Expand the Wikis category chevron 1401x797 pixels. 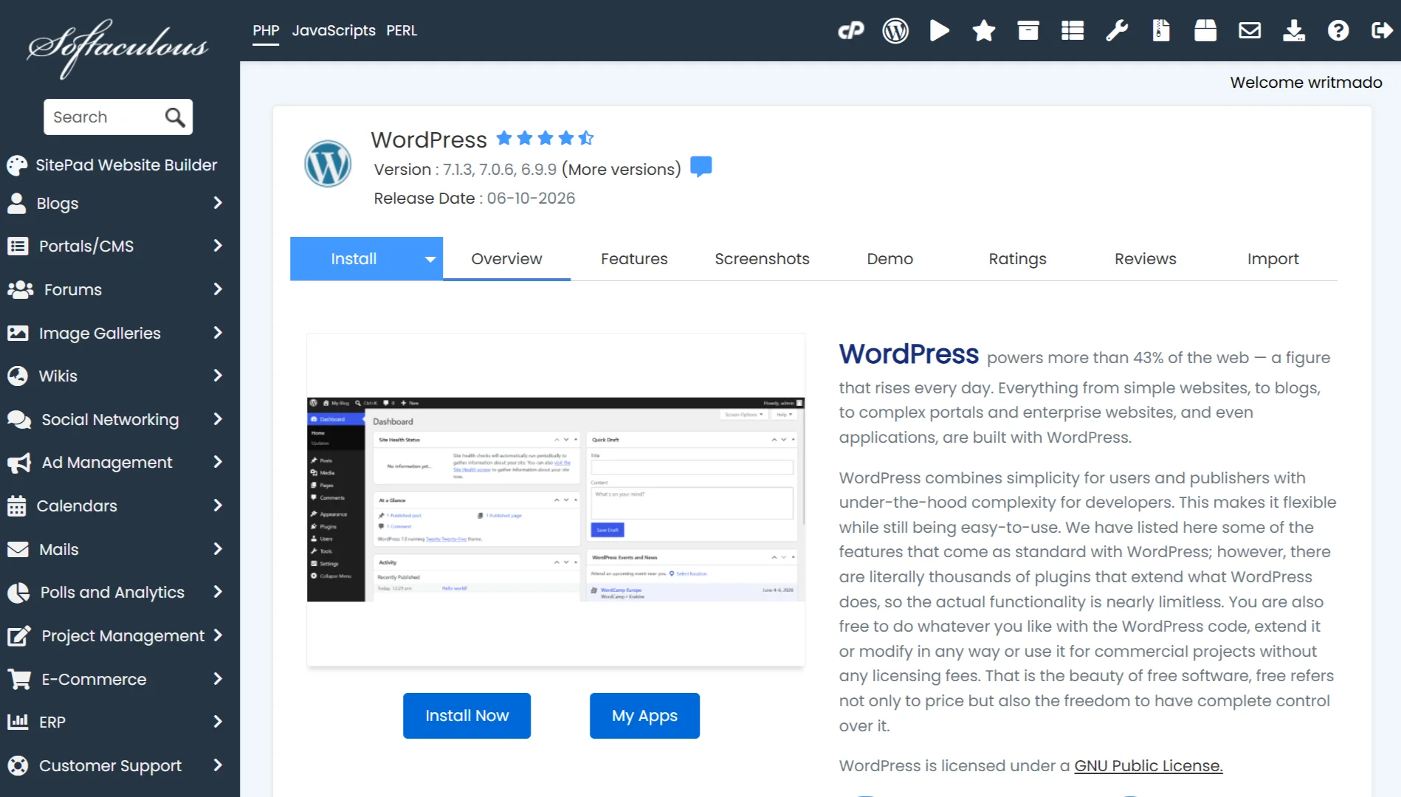coord(218,376)
